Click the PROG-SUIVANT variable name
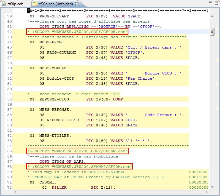 click(54, 16)
